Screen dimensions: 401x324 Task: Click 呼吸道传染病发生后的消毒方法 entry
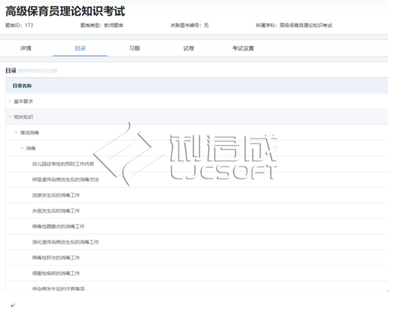point(65,180)
